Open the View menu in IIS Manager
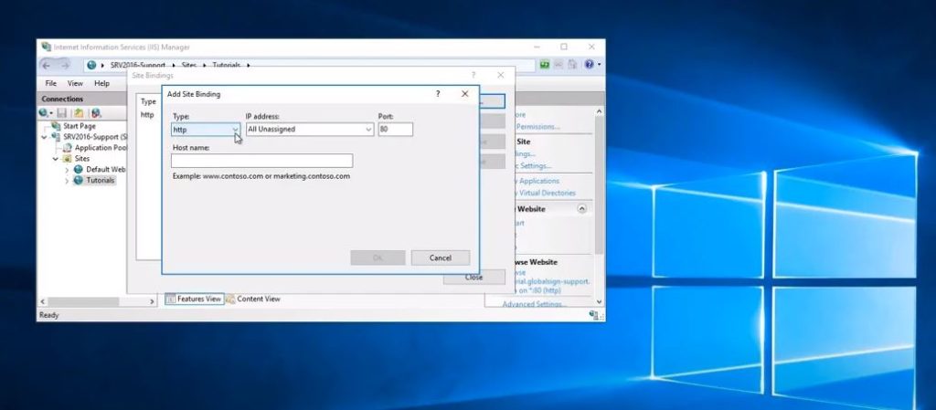The width and height of the screenshot is (936, 410). (75, 83)
